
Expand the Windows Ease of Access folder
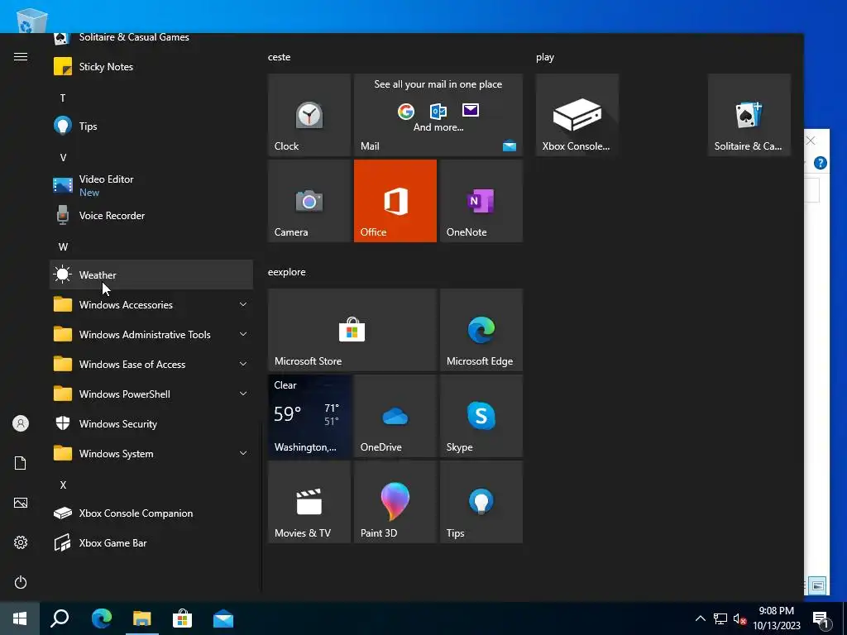pyautogui.click(x=151, y=365)
